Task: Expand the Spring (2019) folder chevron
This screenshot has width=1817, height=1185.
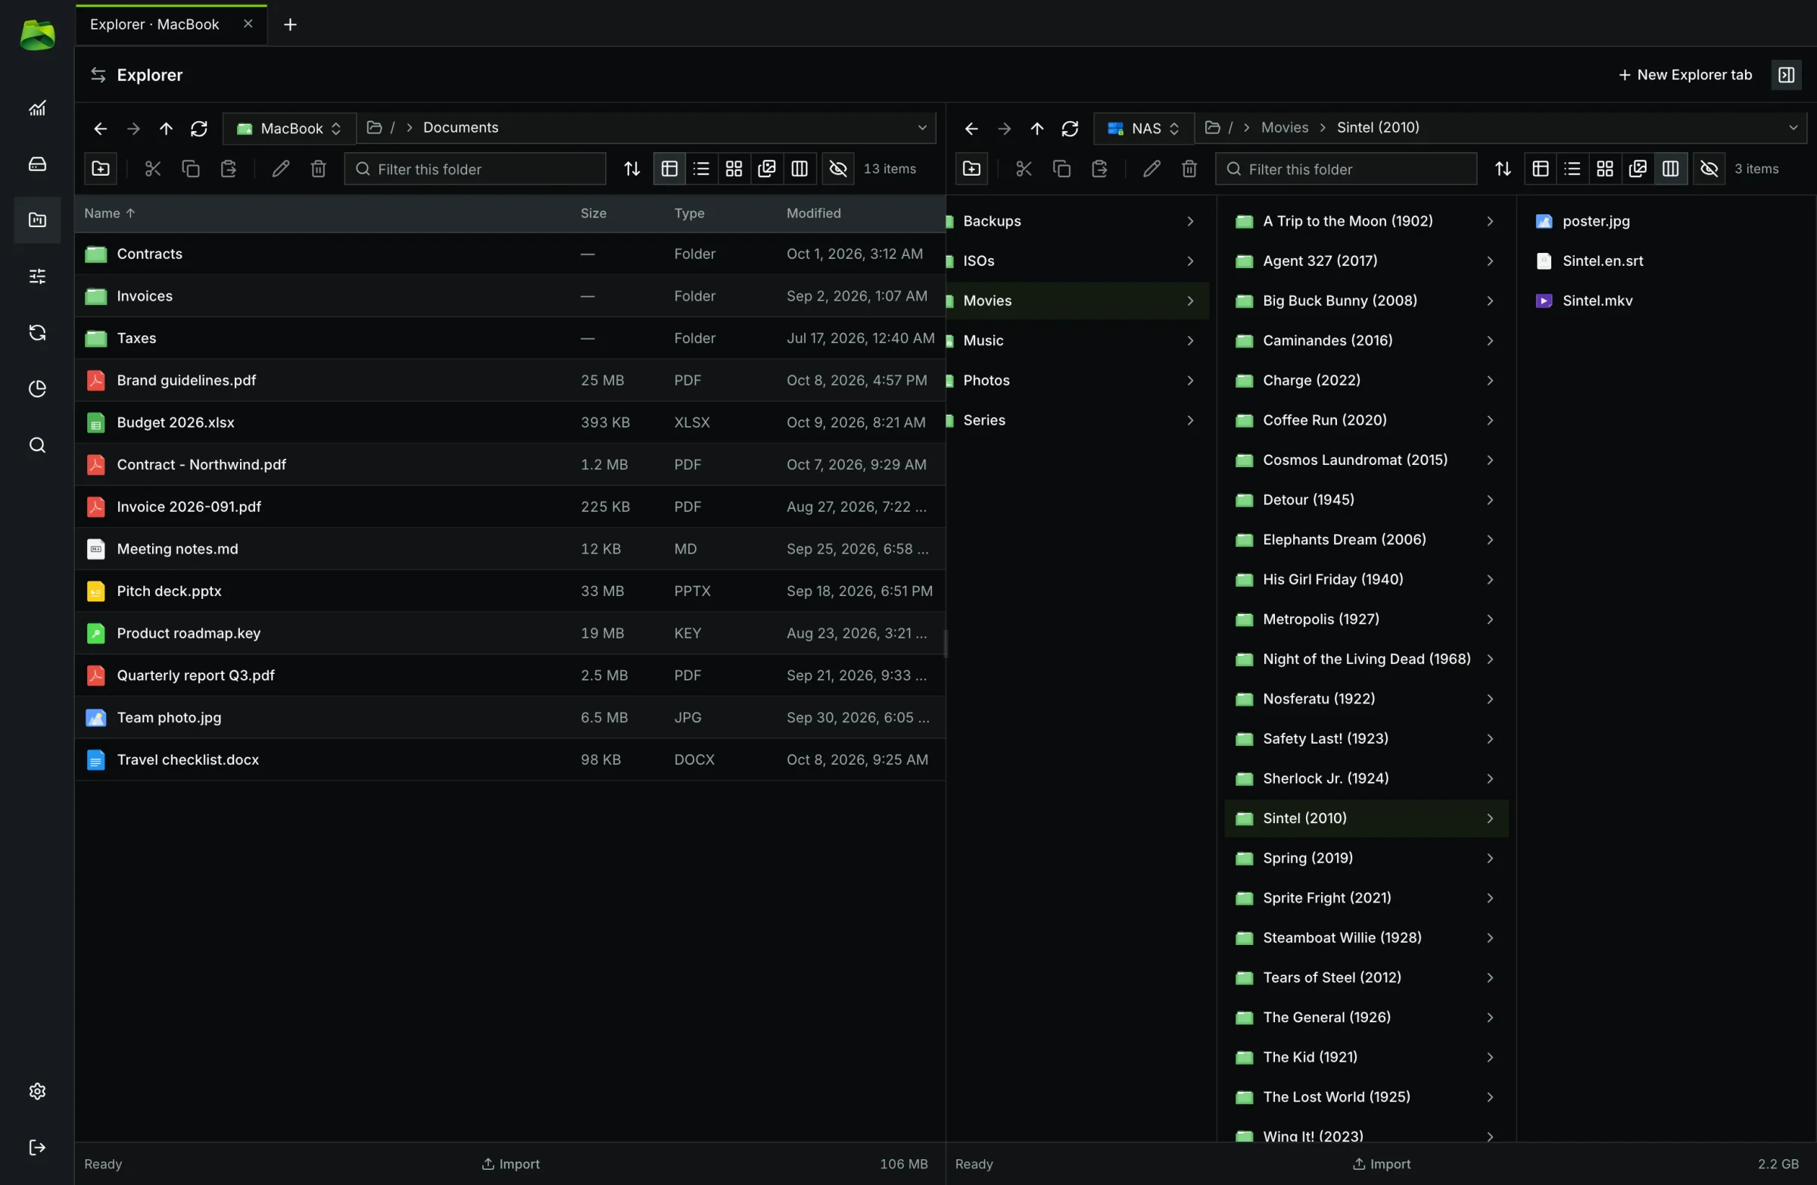Action: point(1490,858)
